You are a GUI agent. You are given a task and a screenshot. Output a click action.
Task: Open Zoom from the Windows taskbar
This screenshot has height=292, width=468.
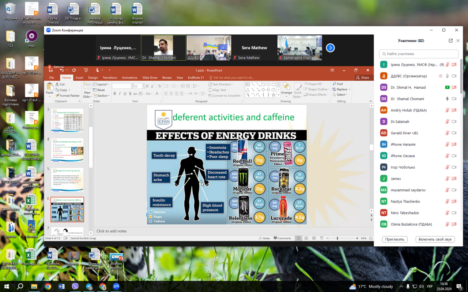click(116, 287)
